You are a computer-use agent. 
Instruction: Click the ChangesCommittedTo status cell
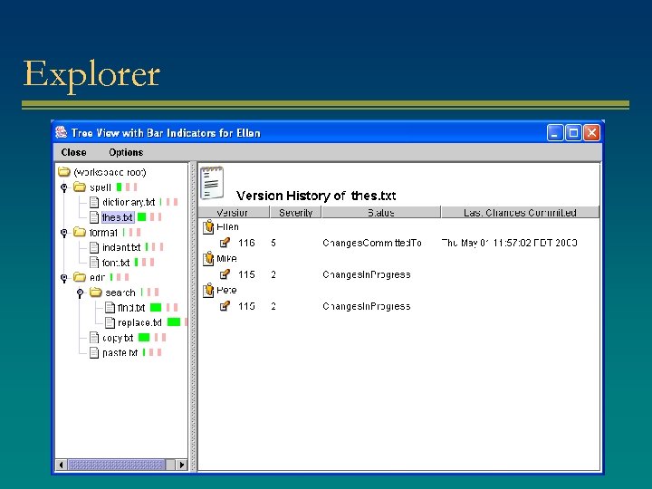tap(372, 243)
